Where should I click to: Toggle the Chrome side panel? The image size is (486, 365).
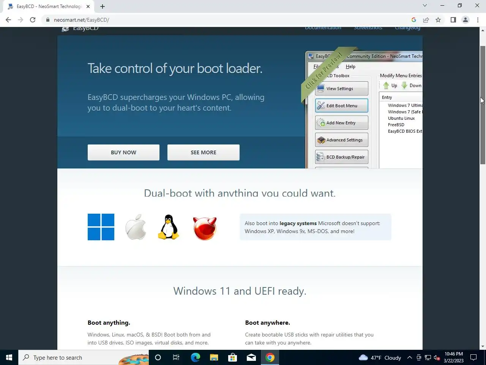[453, 20]
